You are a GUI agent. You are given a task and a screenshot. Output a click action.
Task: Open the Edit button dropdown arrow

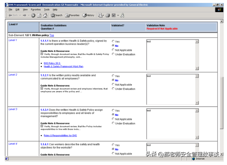(x=118, y=15)
